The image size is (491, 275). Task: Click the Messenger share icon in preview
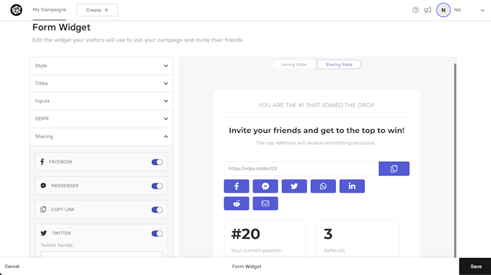point(265,186)
